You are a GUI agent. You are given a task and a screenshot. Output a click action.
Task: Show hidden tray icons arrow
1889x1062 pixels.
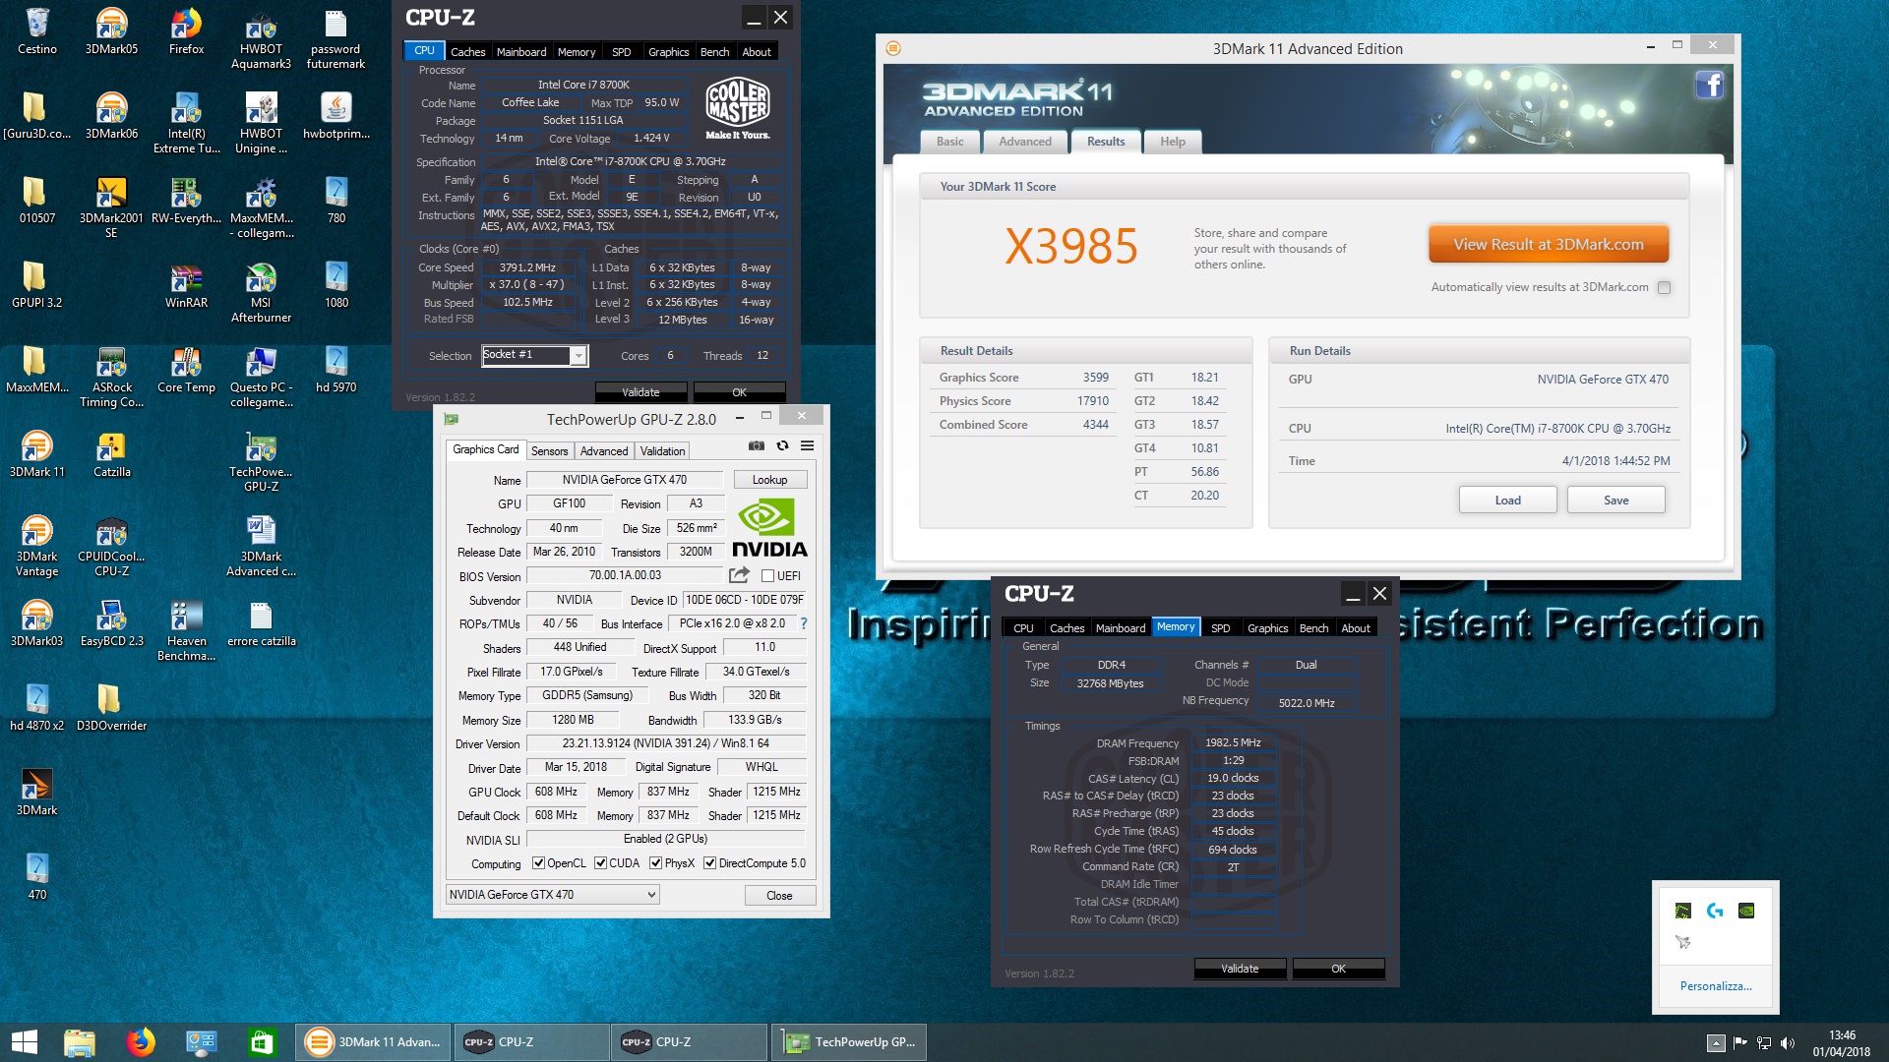click(1716, 1043)
